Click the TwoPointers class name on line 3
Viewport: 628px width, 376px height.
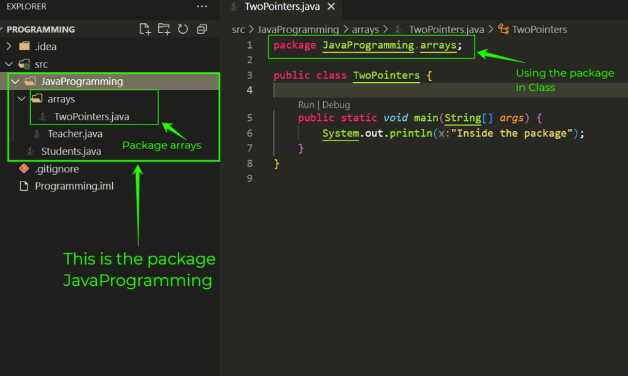[386, 75]
